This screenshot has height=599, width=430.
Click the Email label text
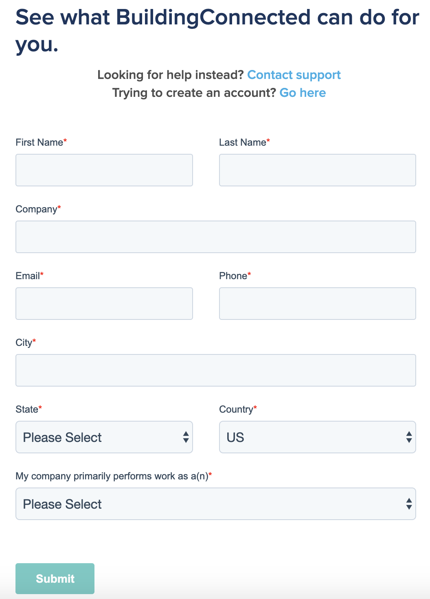pyautogui.click(x=27, y=276)
